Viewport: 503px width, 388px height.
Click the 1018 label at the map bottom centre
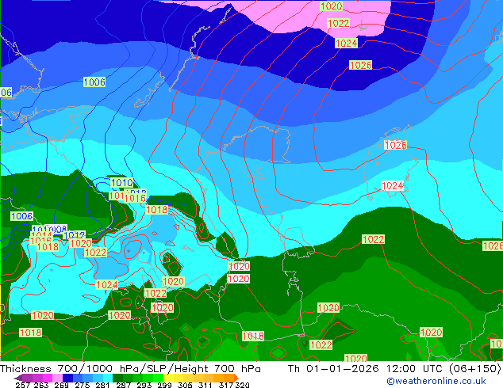pos(253,336)
